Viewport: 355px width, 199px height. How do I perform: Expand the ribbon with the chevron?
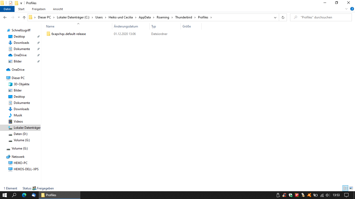click(x=346, y=9)
